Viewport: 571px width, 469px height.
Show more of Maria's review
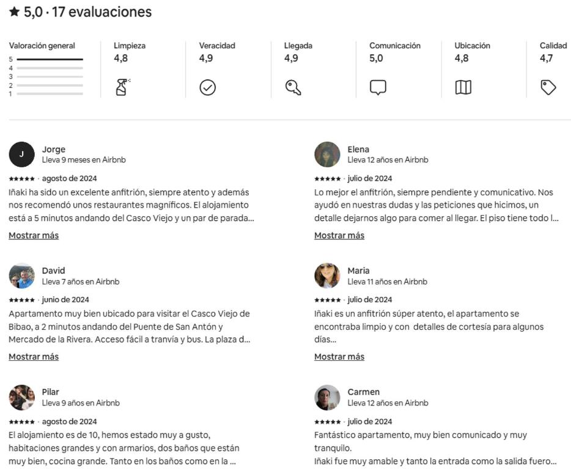[339, 357]
